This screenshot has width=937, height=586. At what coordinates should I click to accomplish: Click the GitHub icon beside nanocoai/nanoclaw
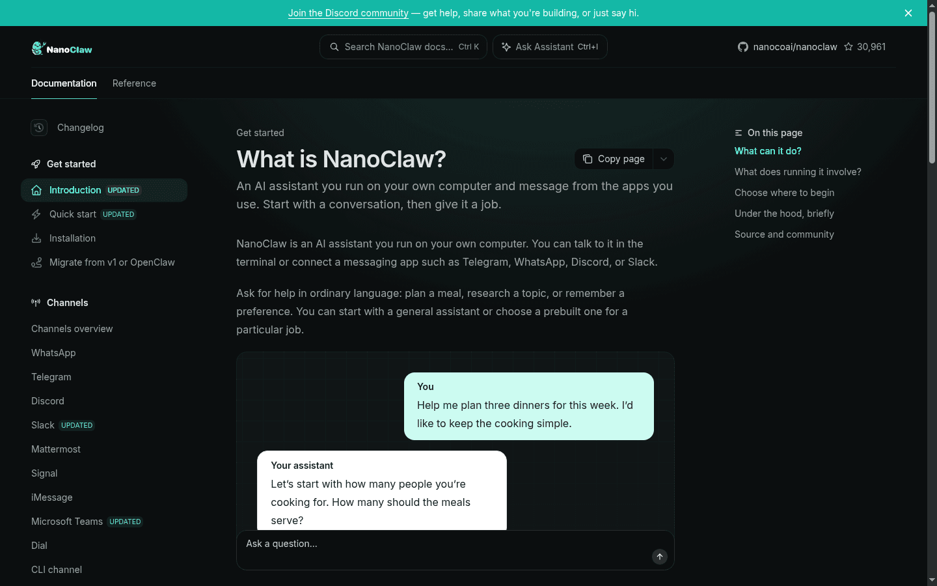743,47
